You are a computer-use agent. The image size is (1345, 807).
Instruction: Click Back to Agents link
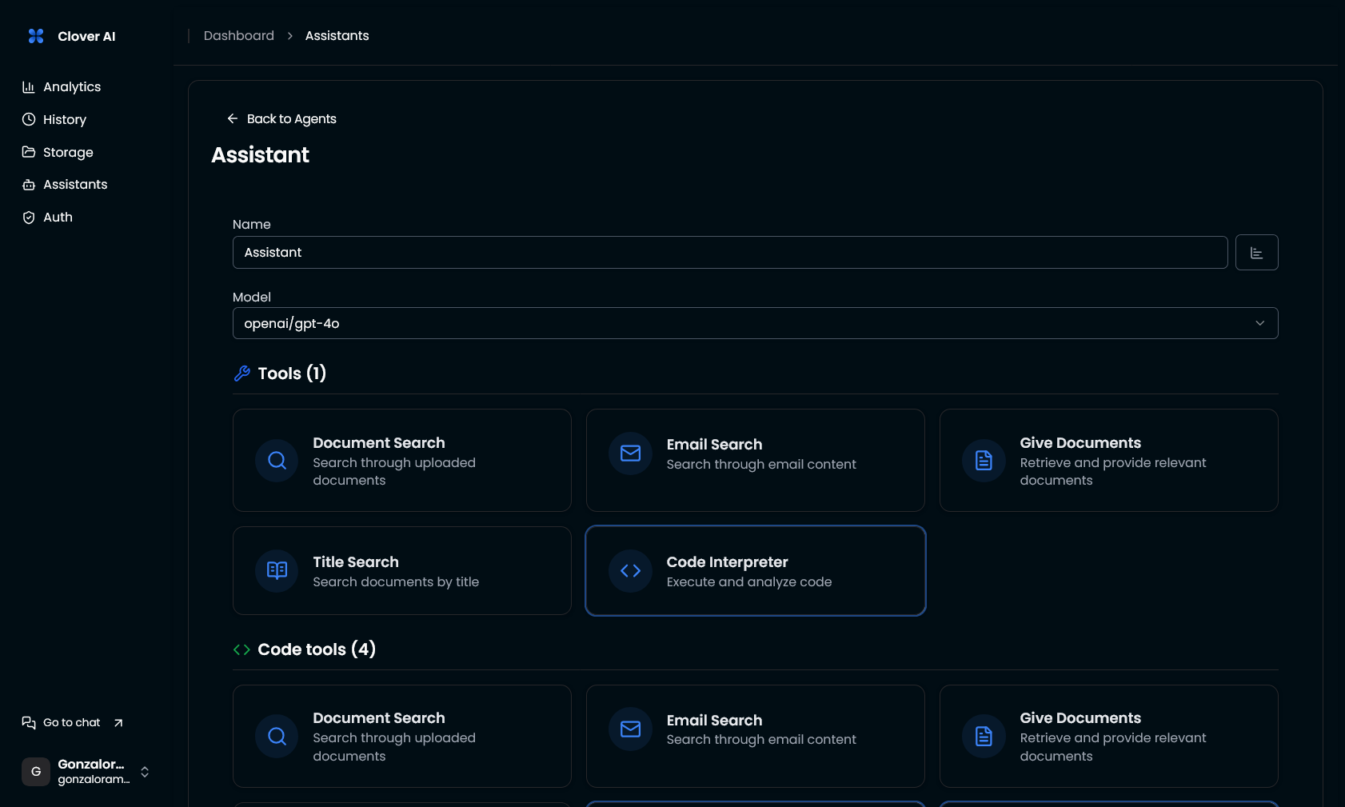[x=281, y=118]
